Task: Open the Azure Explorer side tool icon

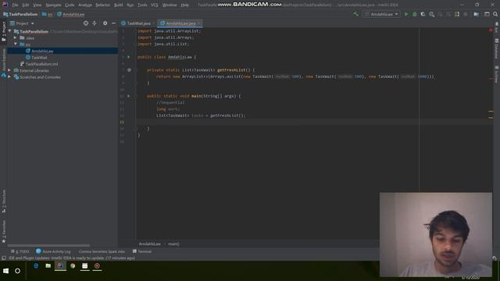Action: 3,75
